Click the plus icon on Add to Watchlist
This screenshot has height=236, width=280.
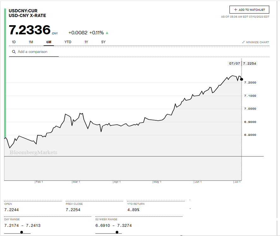pos(235,10)
